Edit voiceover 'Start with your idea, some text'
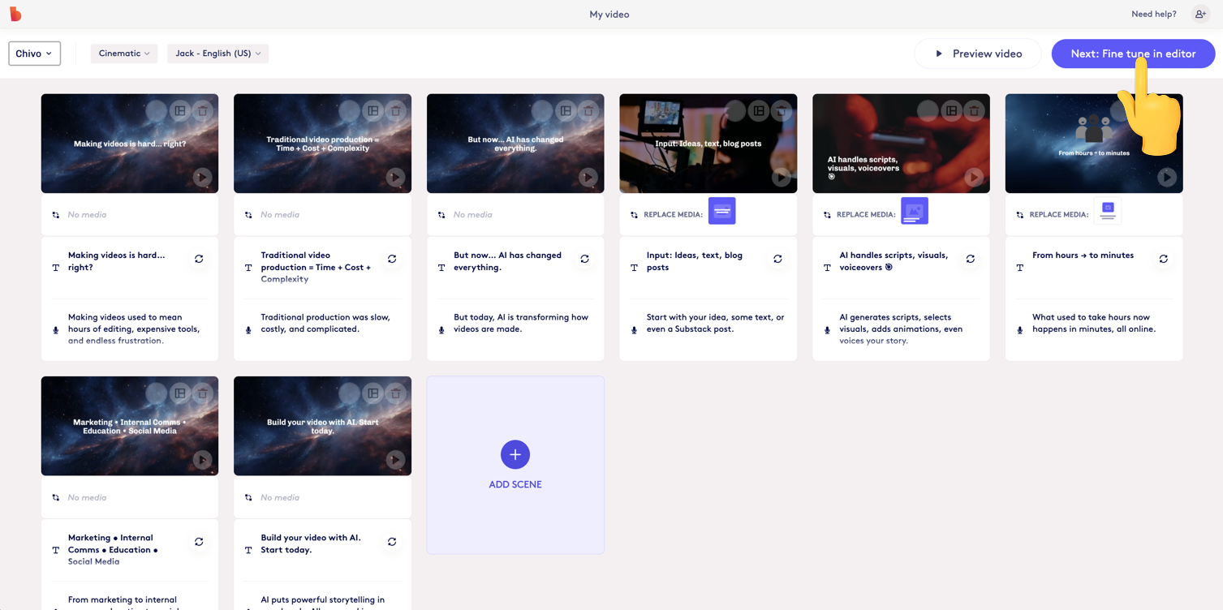 point(716,323)
